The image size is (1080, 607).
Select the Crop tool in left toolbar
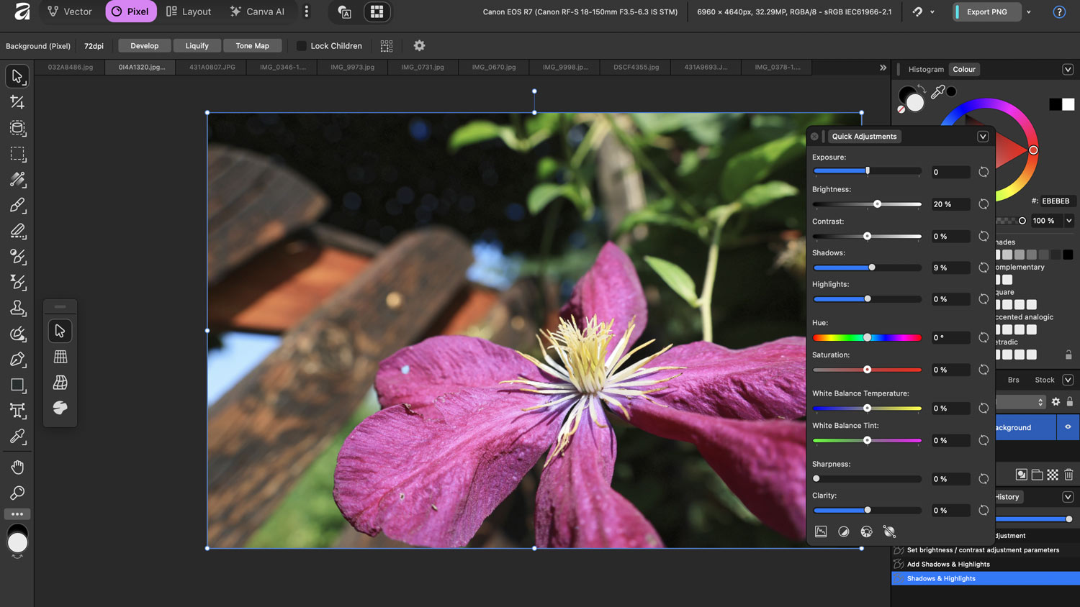(17, 102)
